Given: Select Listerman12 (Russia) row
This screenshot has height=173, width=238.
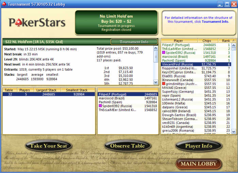Looking at the screenshot, I should click(196, 99).
